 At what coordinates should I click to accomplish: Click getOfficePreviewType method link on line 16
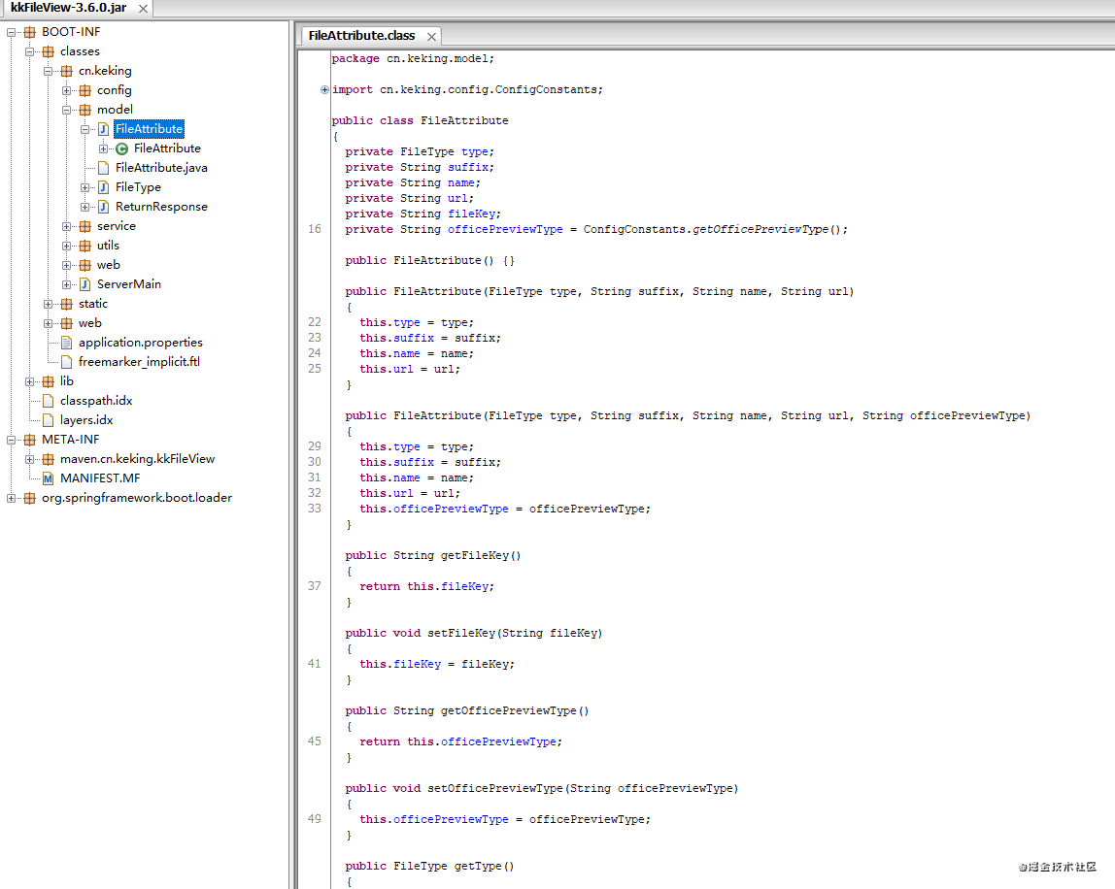pos(760,230)
